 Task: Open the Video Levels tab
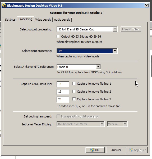43,20
